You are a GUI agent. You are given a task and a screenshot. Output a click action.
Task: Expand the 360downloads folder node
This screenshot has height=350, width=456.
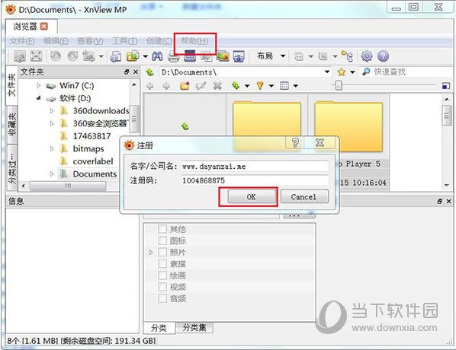click(52, 110)
